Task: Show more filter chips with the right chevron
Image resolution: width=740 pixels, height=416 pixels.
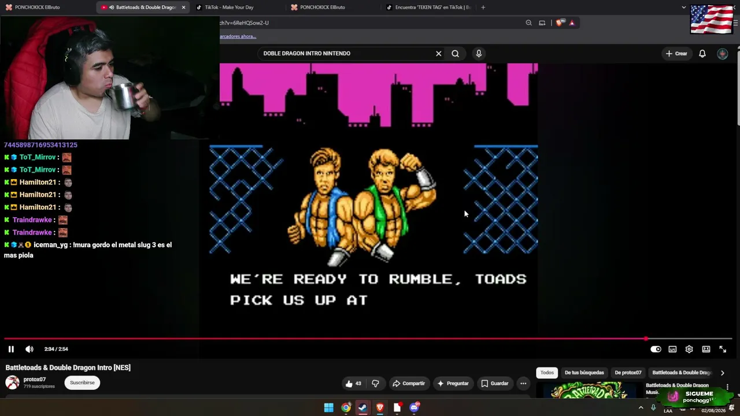Action: tap(722, 373)
